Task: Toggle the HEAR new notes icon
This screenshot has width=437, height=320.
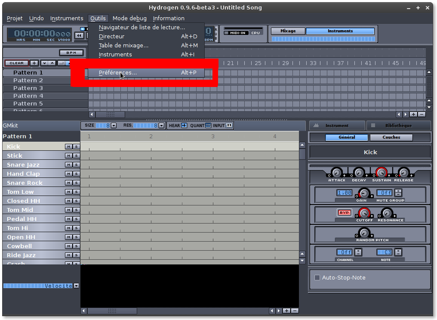Action: 184,125
